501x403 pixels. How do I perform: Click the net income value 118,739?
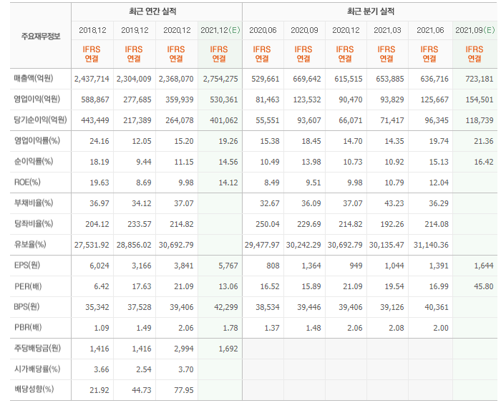[x=480, y=120]
